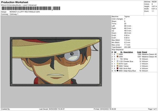Screen dimensions: 158x111
Task: Click the 'Brand' column header
Action: point(145,52)
